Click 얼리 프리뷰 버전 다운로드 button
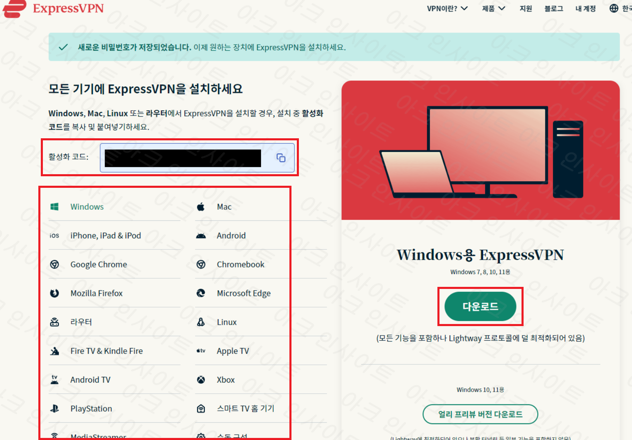Image resolution: width=632 pixels, height=440 pixels. coord(480,414)
